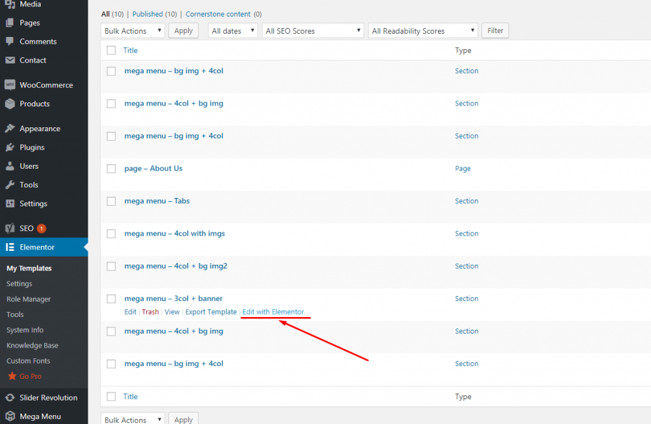The height and width of the screenshot is (424, 651).
Task: Click the Yoast SEO icon
Action: tap(10, 228)
